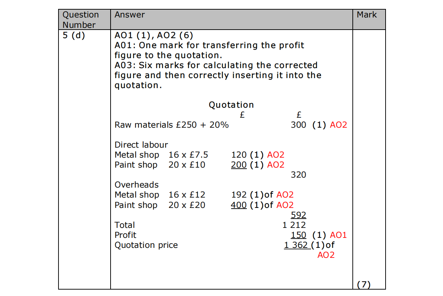Select the "16 x £12" overhead calculation
The image size is (443, 296).
(x=187, y=195)
